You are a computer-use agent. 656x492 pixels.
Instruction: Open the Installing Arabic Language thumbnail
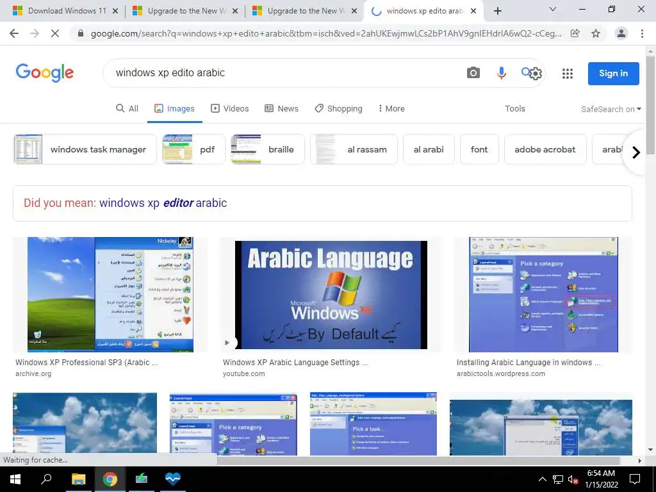tap(543, 295)
